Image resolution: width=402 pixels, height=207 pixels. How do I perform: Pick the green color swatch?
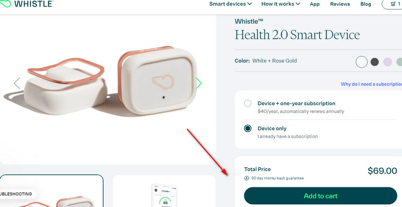point(399,62)
